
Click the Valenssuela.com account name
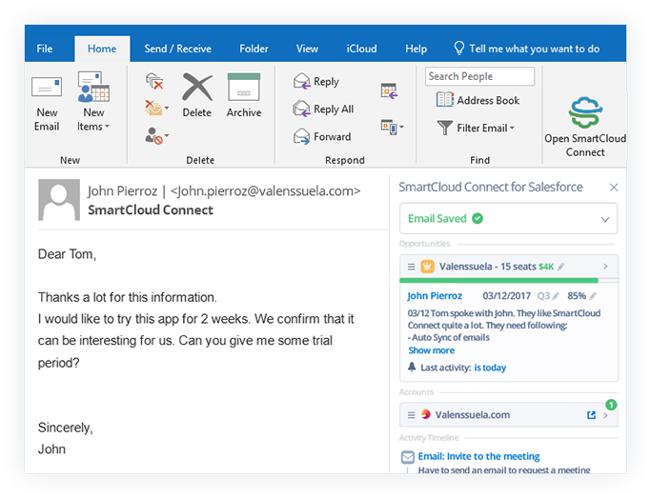(473, 414)
